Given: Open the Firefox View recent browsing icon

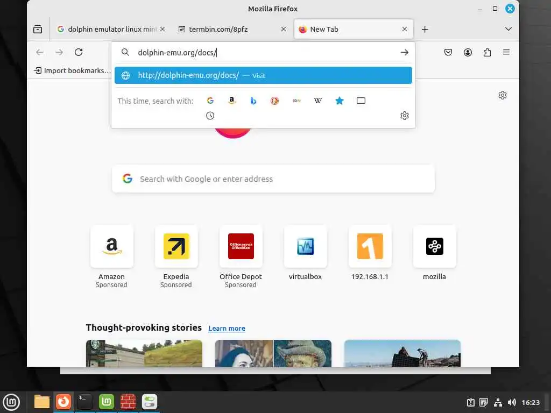Looking at the screenshot, I should click(38, 29).
